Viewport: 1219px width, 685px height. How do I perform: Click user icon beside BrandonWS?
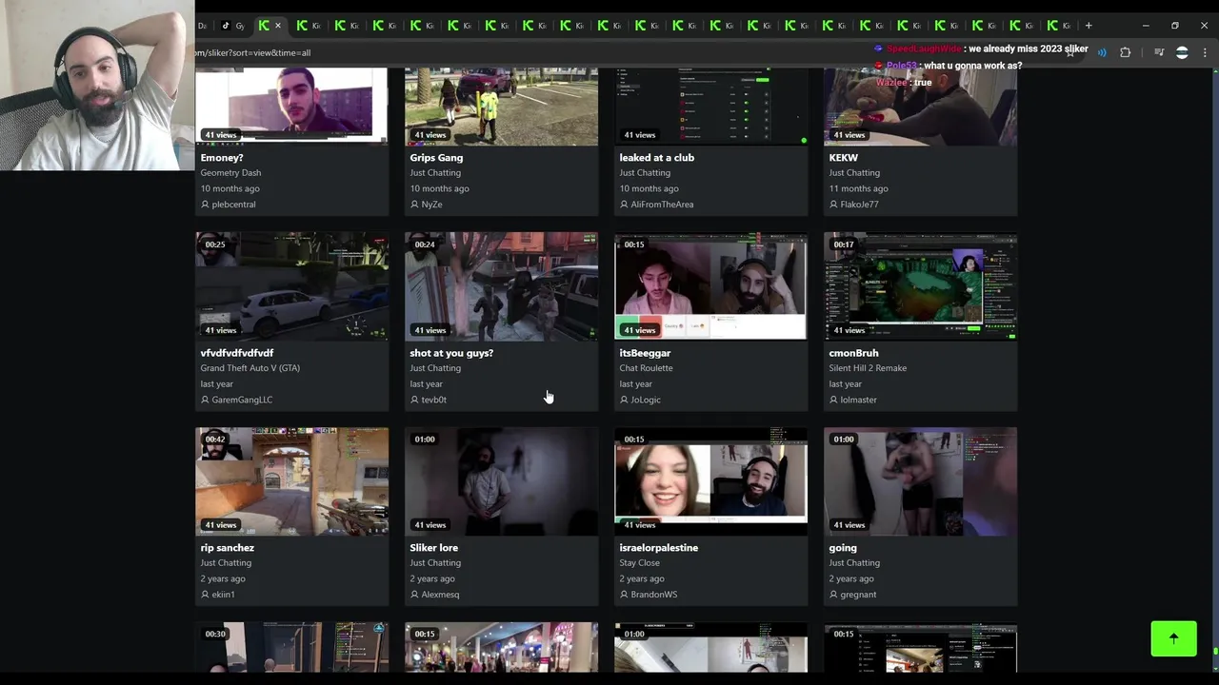(624, 595)
